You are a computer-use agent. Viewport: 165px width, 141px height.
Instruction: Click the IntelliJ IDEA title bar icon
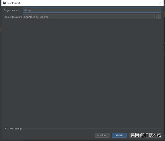4,3
